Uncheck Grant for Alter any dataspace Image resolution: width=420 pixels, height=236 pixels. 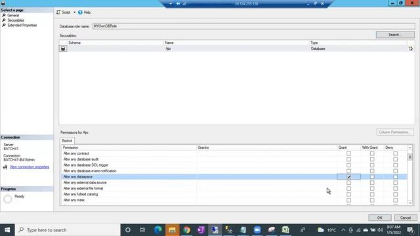click(348, 177)
